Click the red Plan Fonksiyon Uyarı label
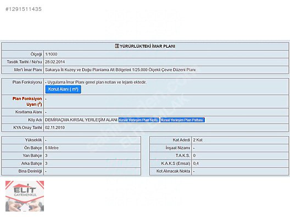This screenshot has width=290, height=217. coord(27,101)
